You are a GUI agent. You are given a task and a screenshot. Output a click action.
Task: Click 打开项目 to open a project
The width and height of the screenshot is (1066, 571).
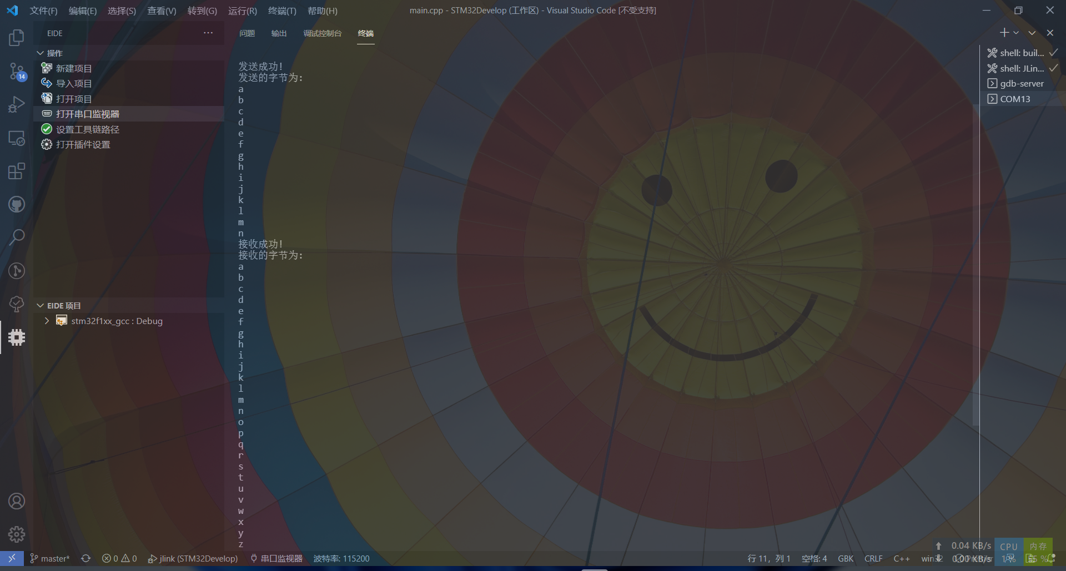(74, 99)
